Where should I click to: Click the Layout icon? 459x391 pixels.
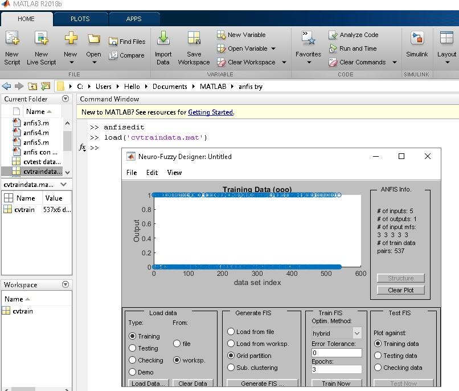point(446,38)
